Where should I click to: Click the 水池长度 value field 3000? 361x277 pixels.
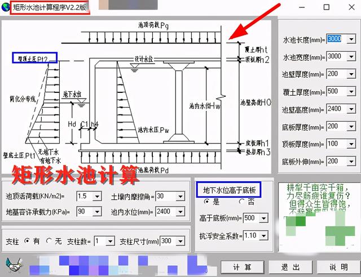pyautogui.click(x=337, y=39)
